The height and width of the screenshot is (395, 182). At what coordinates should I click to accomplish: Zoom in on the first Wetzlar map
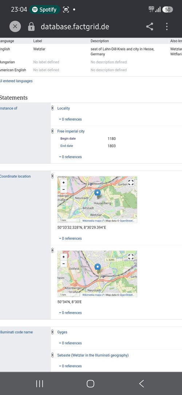(x=63, y=183)
